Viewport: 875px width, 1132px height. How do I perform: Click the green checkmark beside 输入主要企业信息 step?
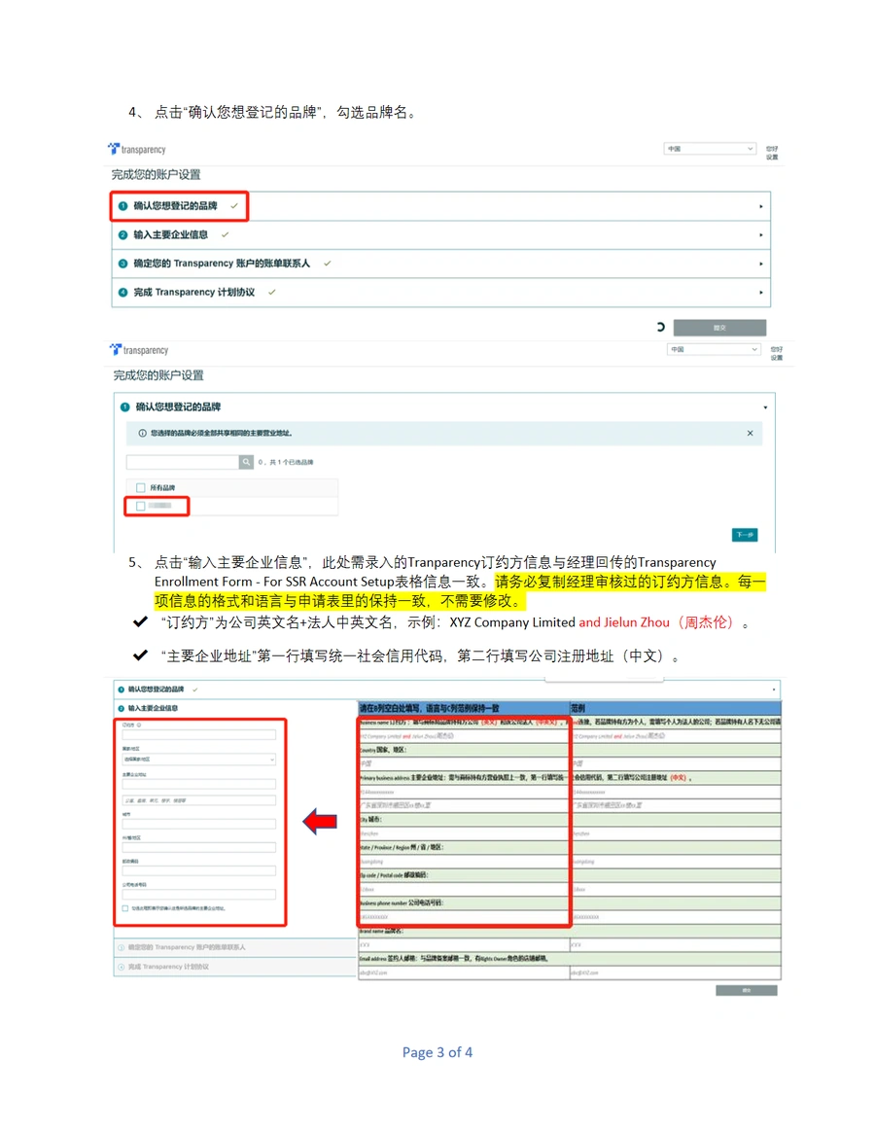pyautogui.click(x=226, y=234)
